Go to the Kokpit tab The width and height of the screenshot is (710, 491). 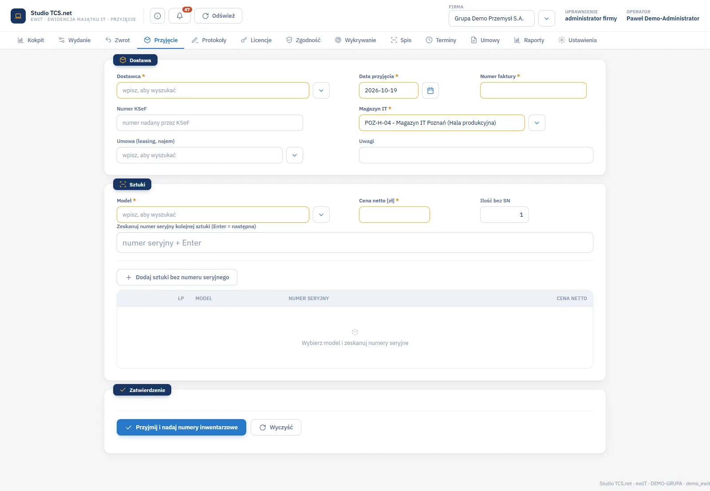(x=31, y=40)
